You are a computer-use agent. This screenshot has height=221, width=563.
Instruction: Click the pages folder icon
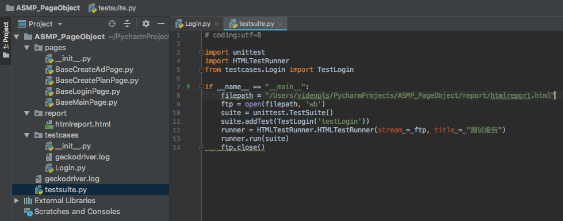(x=38, y=48)
